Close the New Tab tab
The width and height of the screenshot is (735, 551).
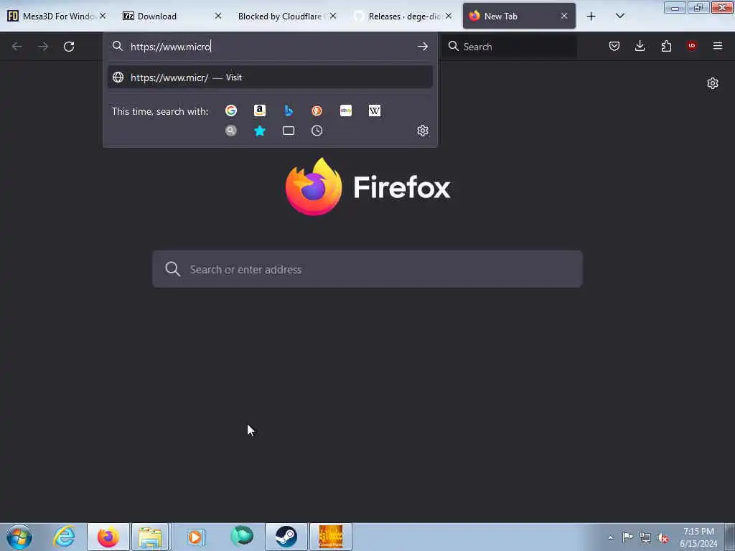564,16
